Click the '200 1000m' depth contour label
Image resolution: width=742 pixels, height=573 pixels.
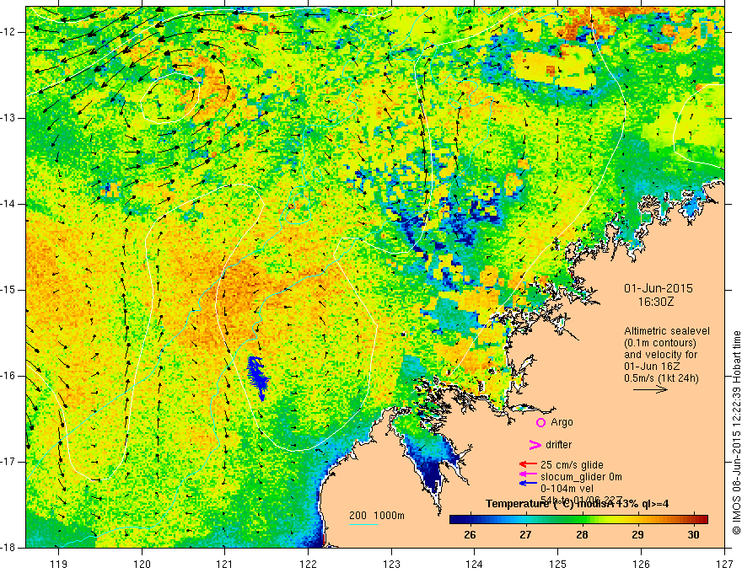(377, 516)
